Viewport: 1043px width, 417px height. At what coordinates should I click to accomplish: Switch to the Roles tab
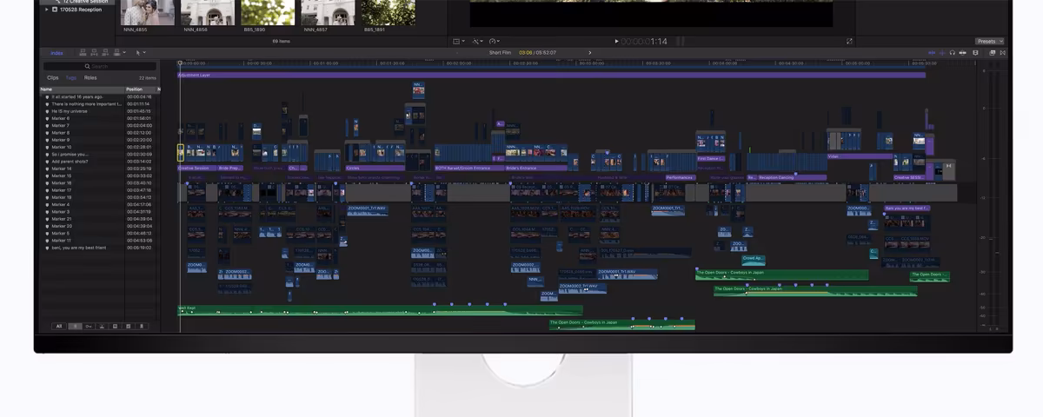pos(90,78)
